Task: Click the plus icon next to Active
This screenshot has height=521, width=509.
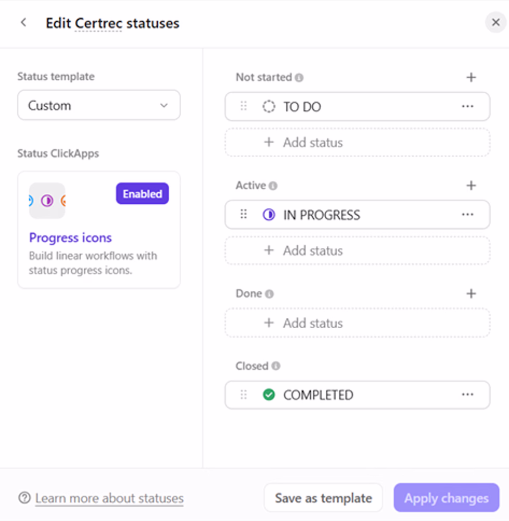Action: tap(471, 185)
